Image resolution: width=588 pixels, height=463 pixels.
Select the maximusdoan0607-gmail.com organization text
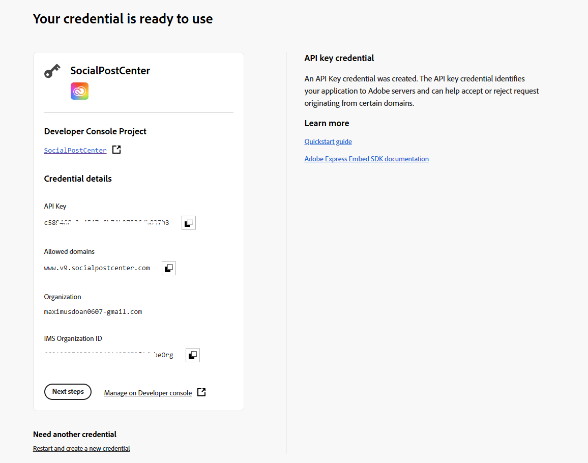click(93, 312)
